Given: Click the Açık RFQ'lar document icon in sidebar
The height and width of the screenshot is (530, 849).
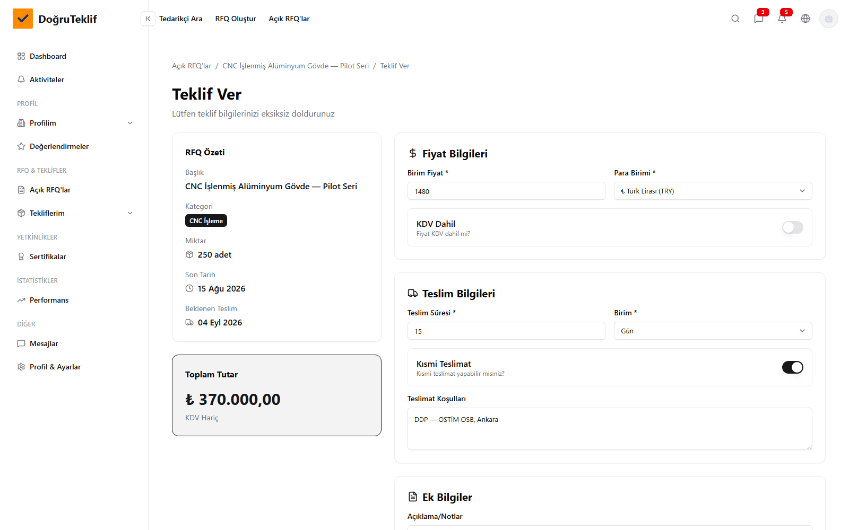Looking at the screenshot, I should click(x=21, y=190).
